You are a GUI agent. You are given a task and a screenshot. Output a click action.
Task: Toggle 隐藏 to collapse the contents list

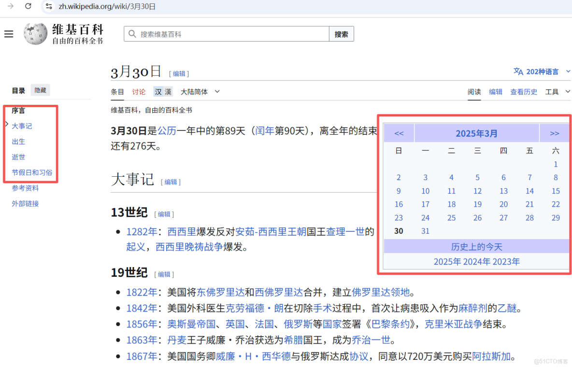pyautogui.click(x=40, y=90)
